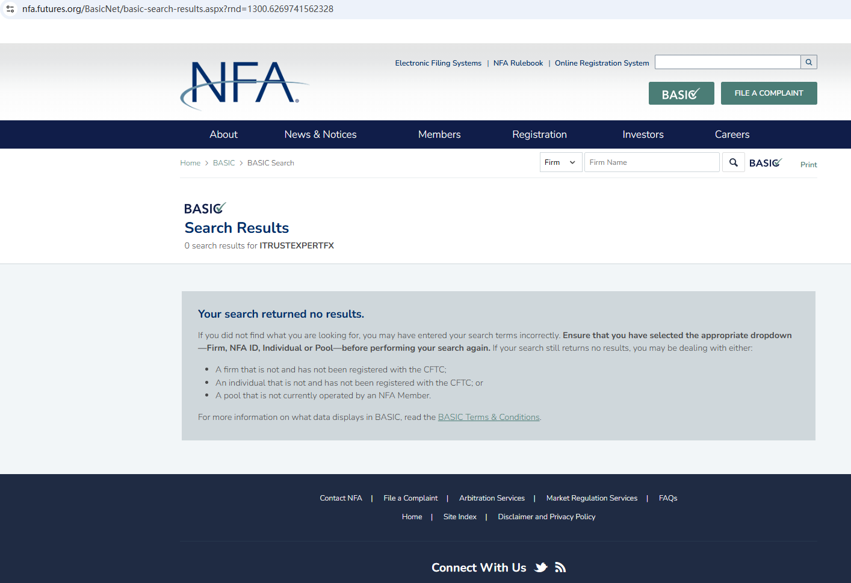Open the Market Regulation Services footer link

coord(592,498)
